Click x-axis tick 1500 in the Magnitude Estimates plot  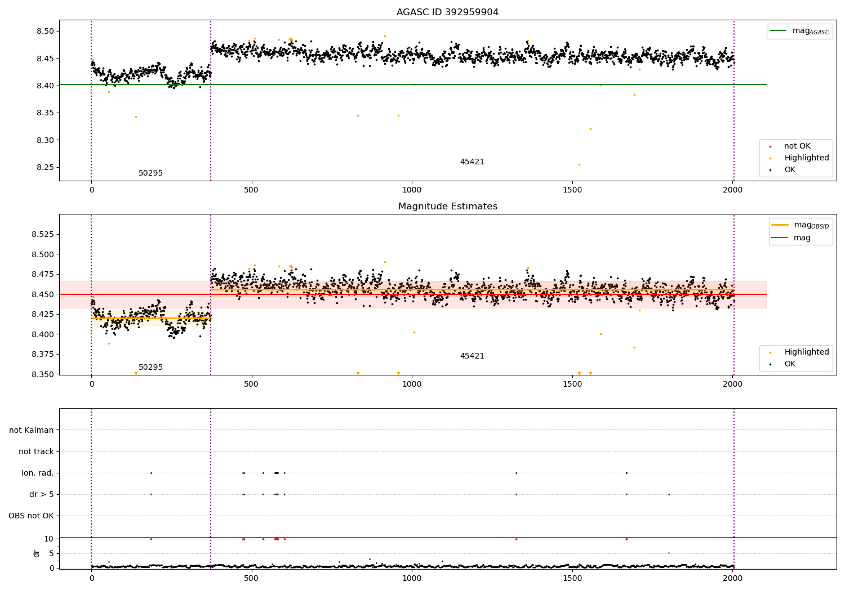click(572, 384)
